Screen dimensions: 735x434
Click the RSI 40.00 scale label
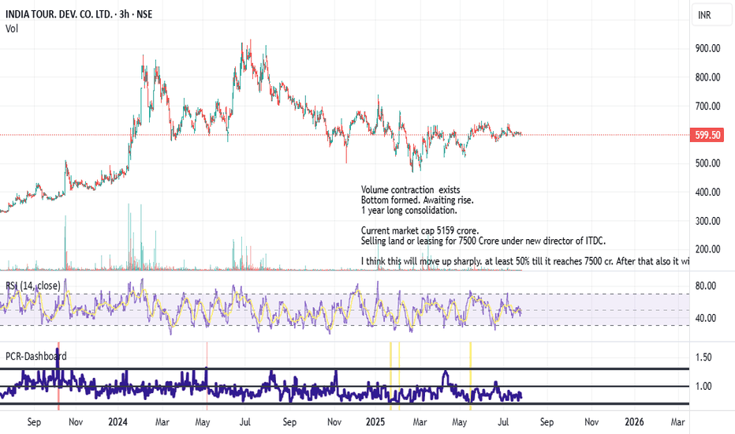706,318
